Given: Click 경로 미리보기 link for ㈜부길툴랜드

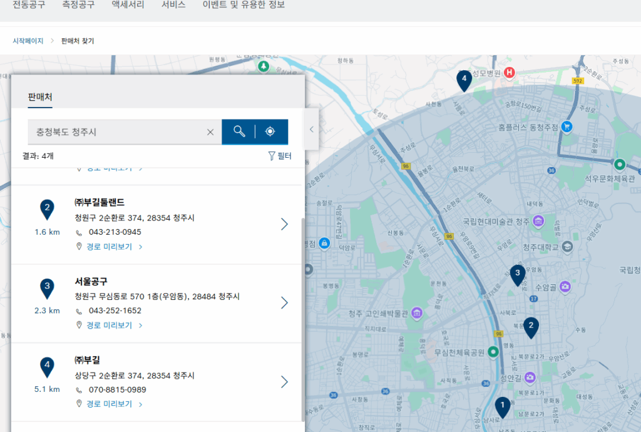Looking at the screenshot, I should 109,247.
